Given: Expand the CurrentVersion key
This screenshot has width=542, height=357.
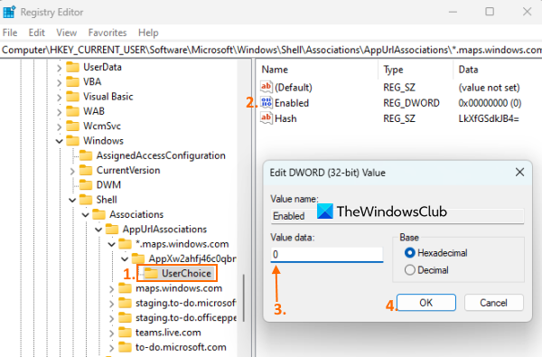Looking at the screenshot, I should pos(72,171).
